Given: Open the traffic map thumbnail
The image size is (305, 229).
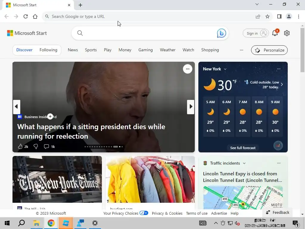Looking at the screenshot, I should pos(243,198).
